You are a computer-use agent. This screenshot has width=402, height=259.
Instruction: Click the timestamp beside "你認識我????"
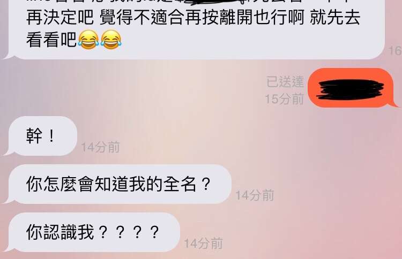click(x=203, y=243)
